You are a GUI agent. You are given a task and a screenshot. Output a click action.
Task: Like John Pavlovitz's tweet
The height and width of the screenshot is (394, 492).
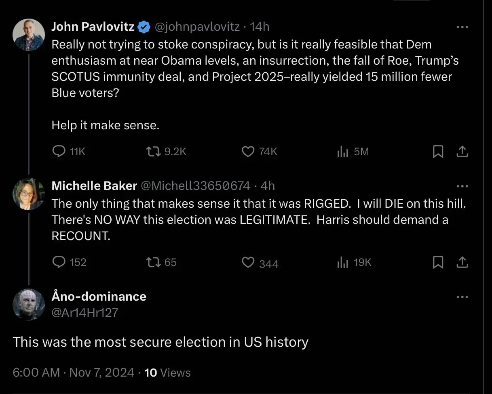[247, 152]
